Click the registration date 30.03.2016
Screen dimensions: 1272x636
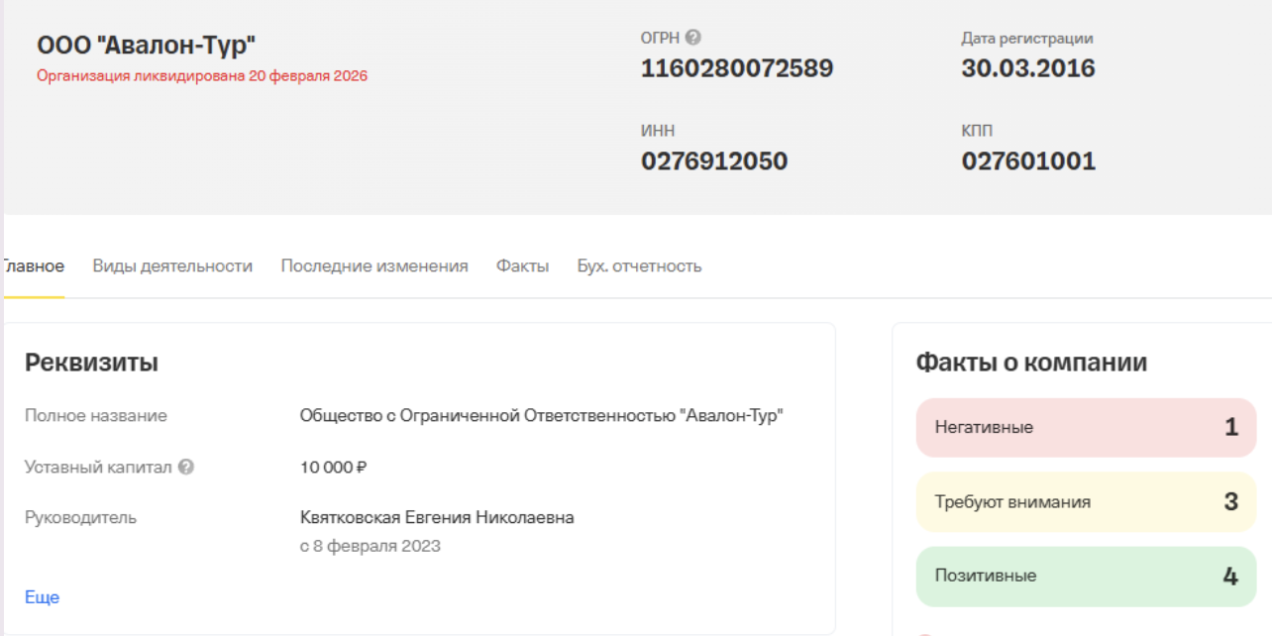[x=1028, y=68]
